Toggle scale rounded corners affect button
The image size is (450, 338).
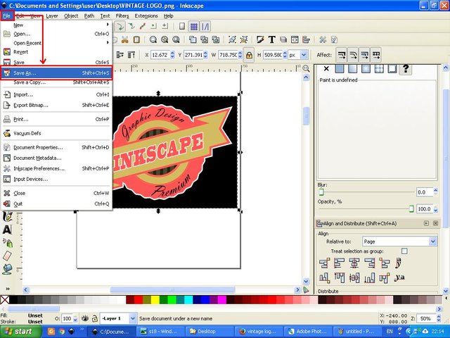[353, 55]
